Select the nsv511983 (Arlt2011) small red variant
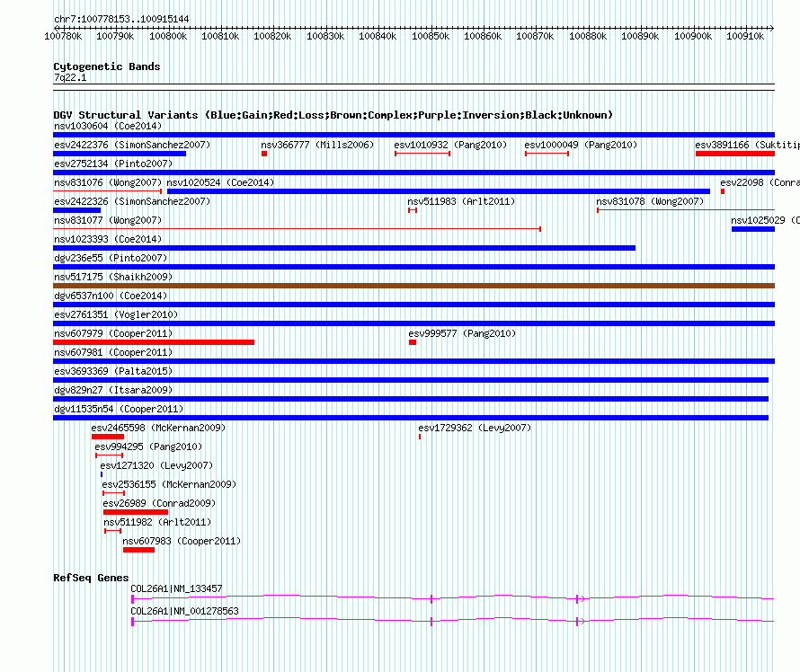 click(413, 210)
